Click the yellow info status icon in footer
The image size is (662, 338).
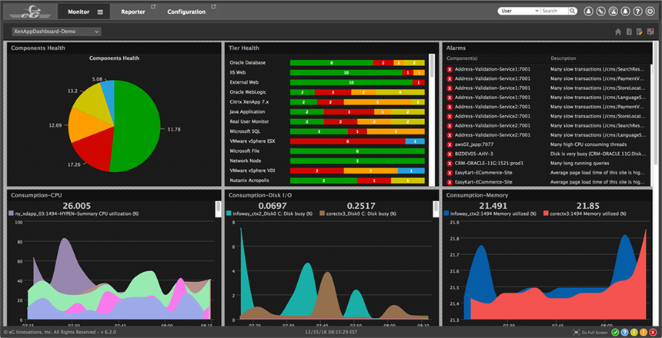tap(634, 333)
